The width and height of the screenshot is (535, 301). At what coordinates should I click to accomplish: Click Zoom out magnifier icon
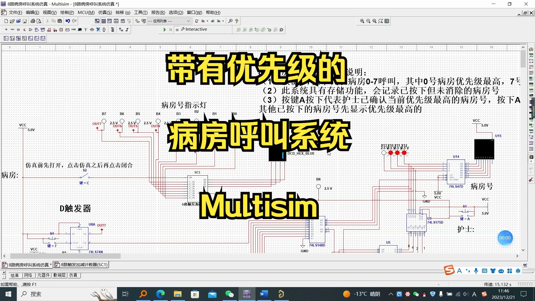point(368,21)
